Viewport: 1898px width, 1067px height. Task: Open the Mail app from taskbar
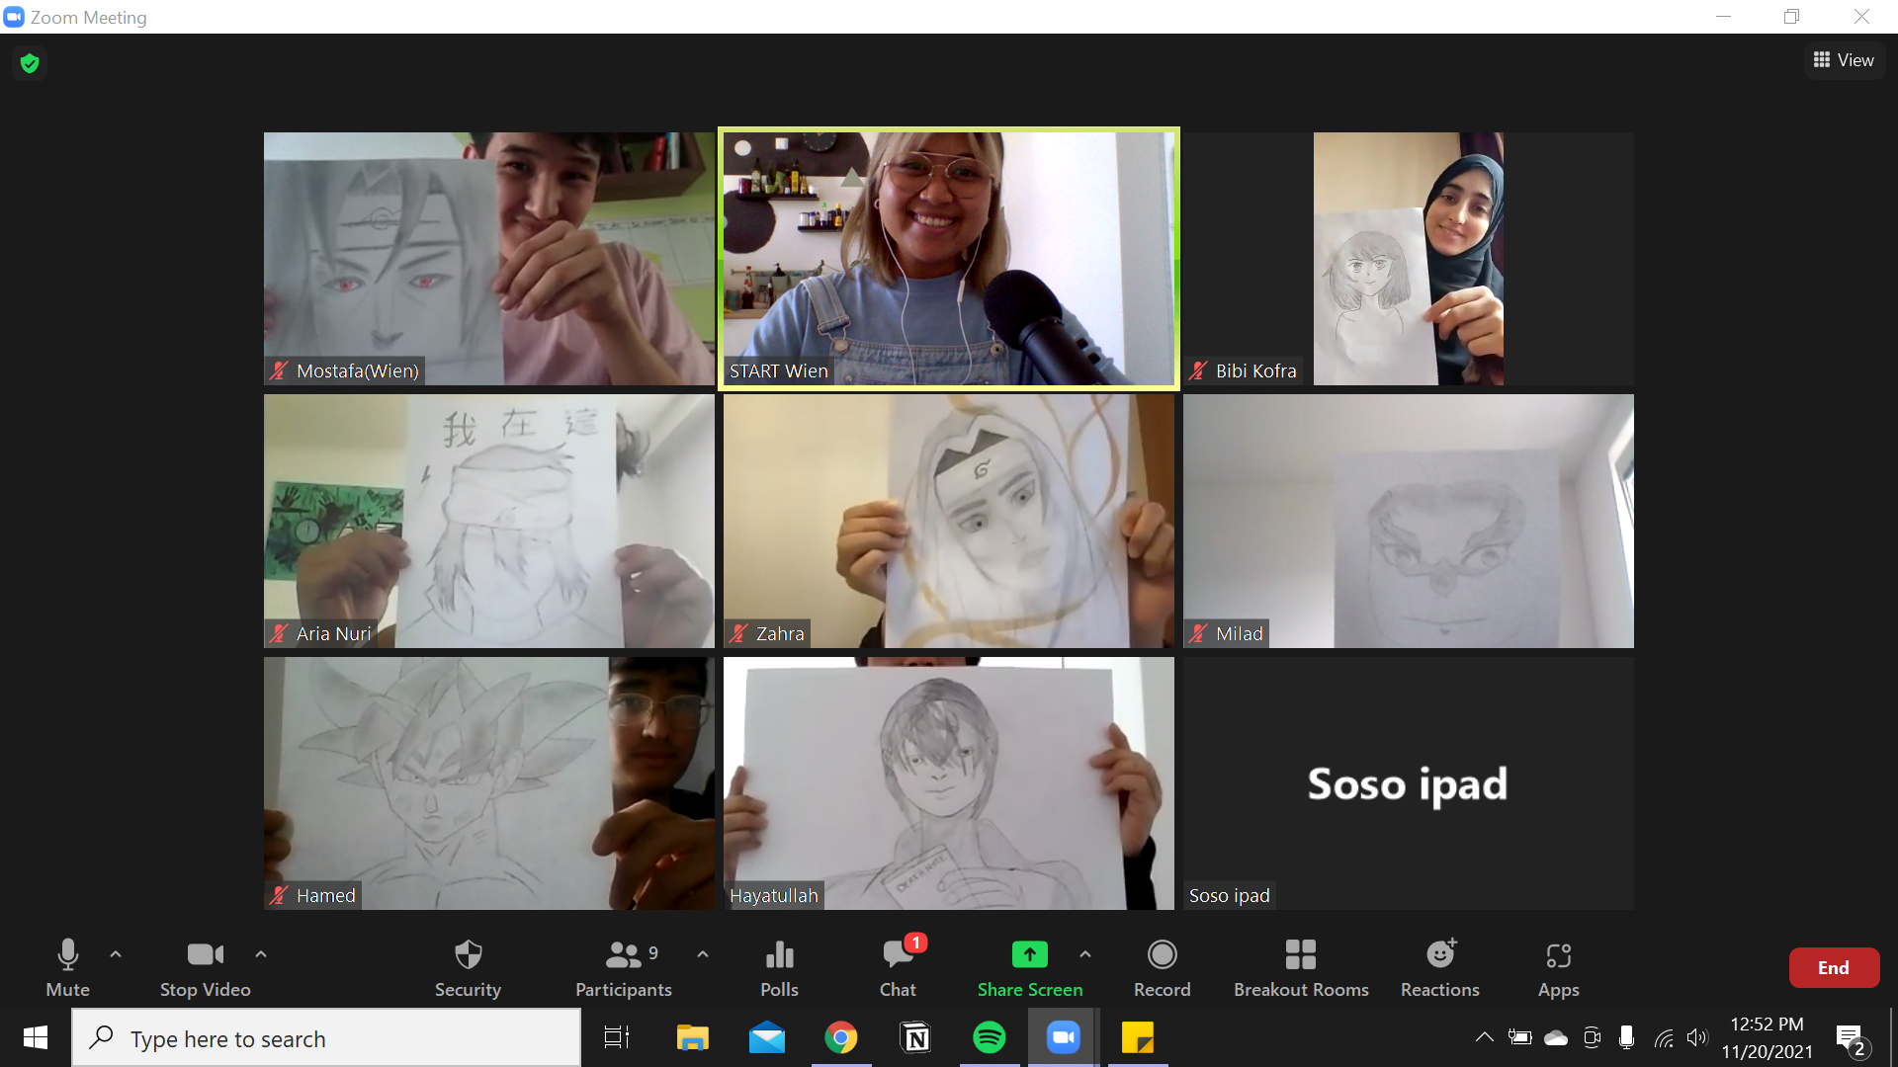click(x=767, y=1038)
